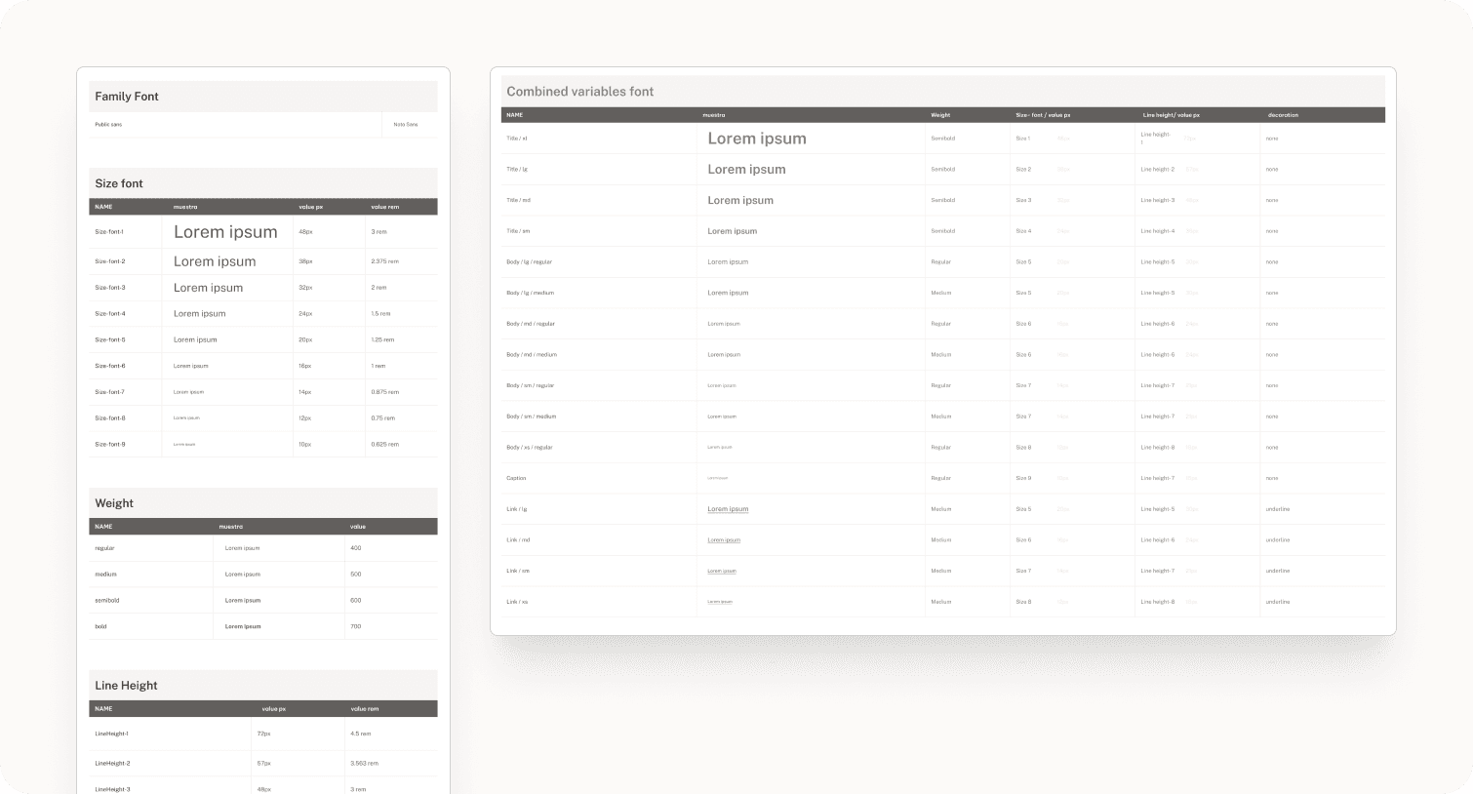This screenshot has width=1473, height=794.
Task: Click the 'Body / lg / medium' row name
Action: coord(530,293)
